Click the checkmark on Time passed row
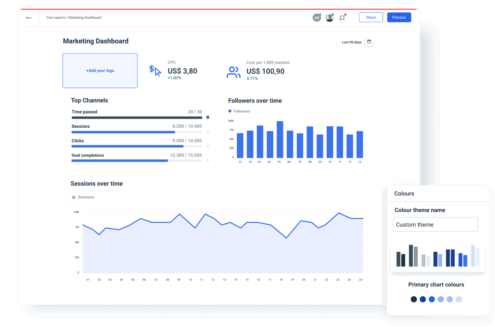This screenshot has height=327, width=495. 208,117
